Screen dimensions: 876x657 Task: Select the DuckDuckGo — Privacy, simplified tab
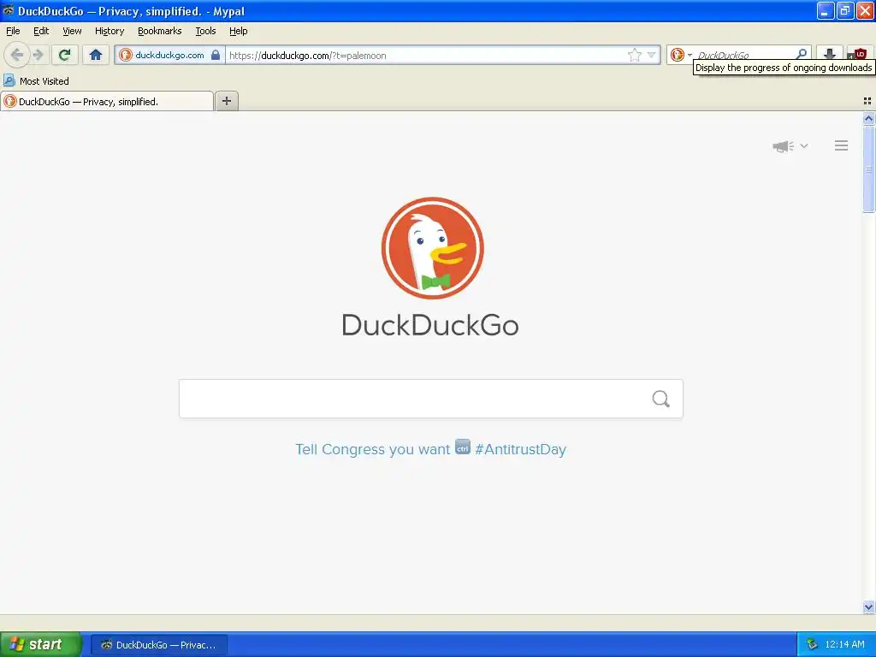107,101
